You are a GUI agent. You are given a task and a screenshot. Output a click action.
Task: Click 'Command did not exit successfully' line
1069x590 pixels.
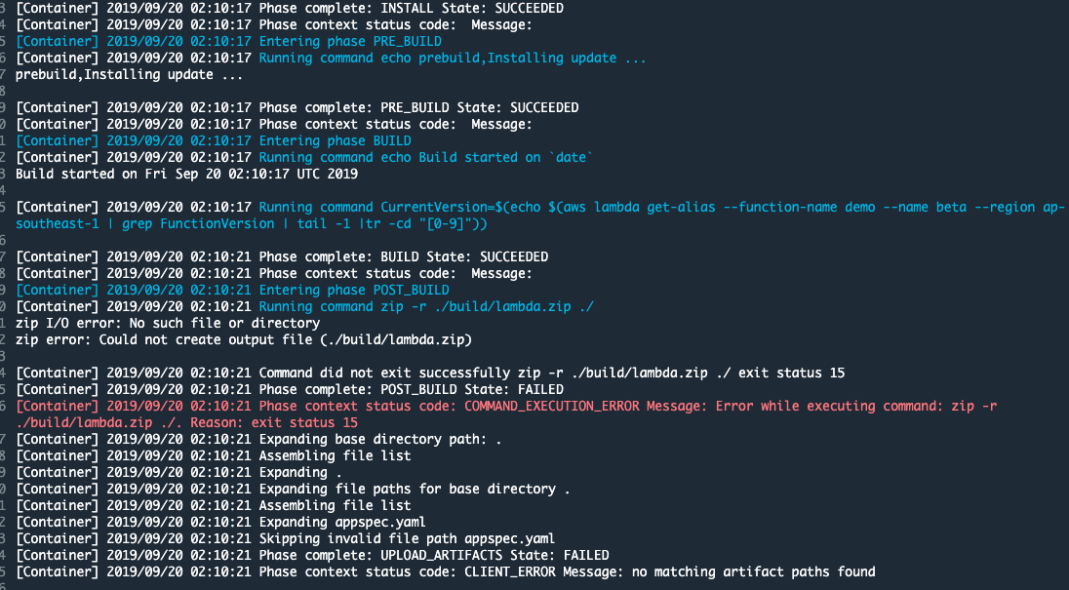(x=430, y=373)
